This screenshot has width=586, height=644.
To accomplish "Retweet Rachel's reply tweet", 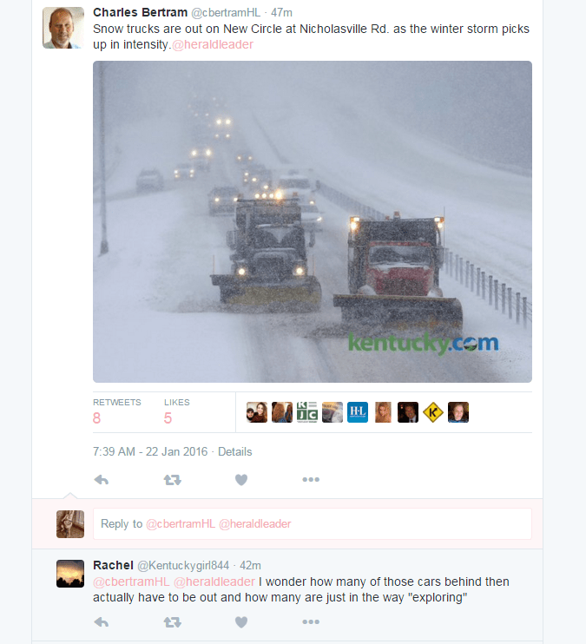I will 172,622.
